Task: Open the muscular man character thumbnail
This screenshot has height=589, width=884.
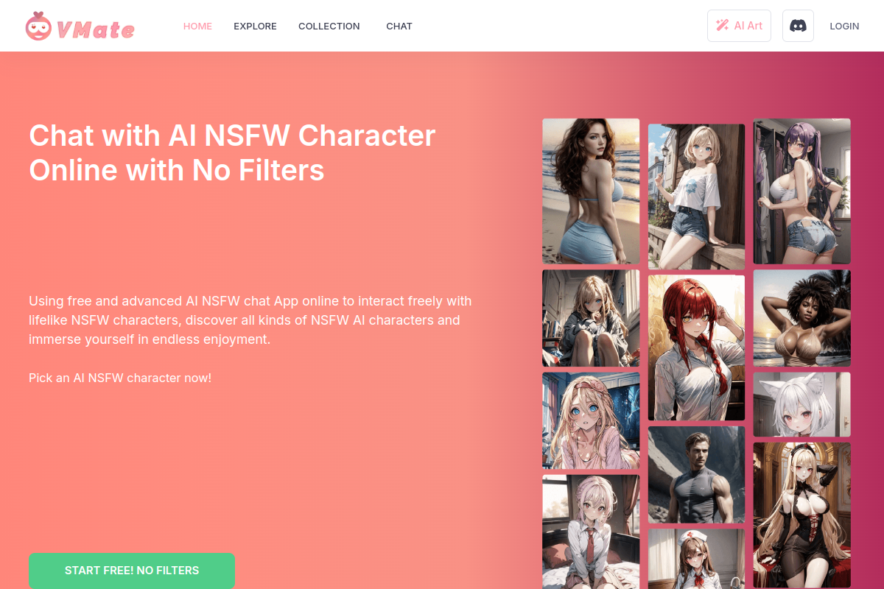Action: coord(696,475)
